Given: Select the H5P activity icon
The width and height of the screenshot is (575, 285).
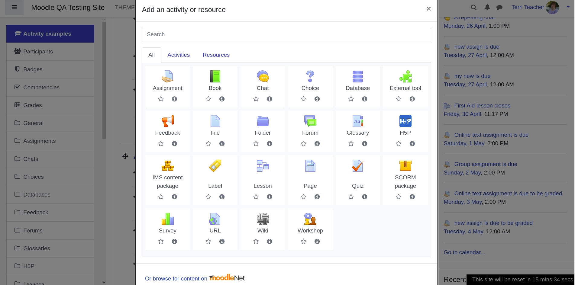Looking at the screenshot, I should tap(405, 121).
